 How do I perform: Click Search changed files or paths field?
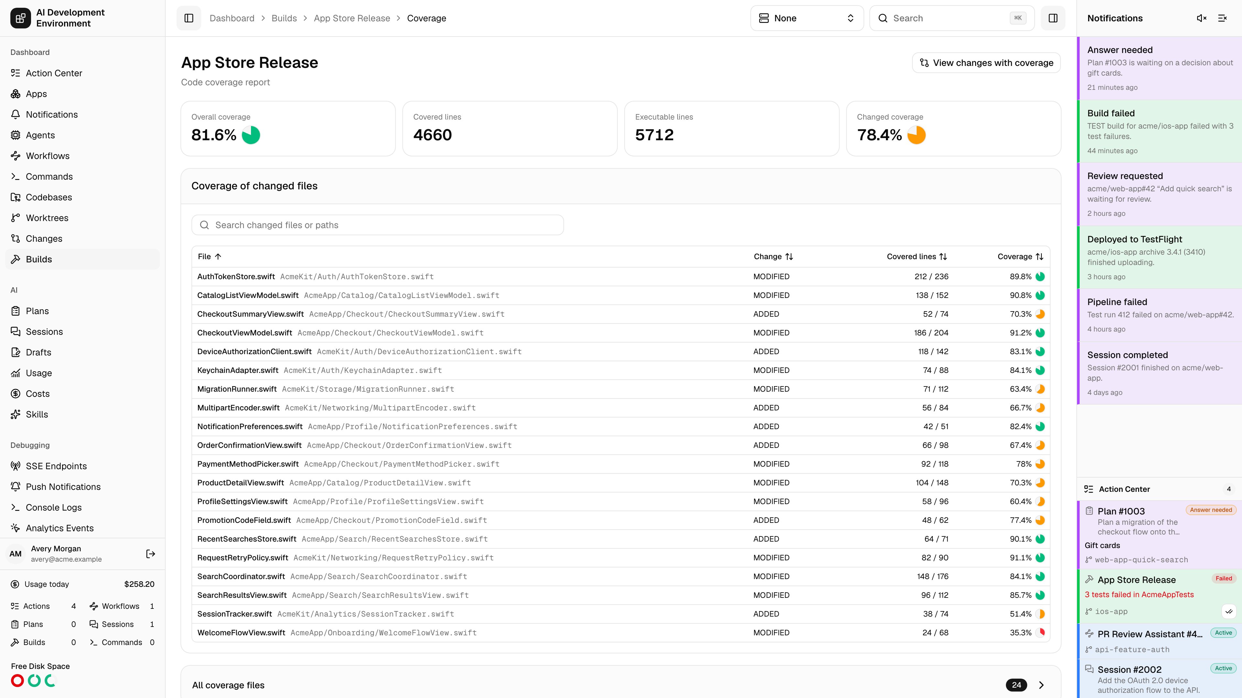point(377,225)
